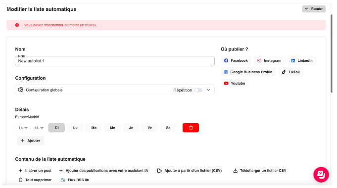Open the pink chat support widget
This screenshot has width=337, height=188.
321,175
